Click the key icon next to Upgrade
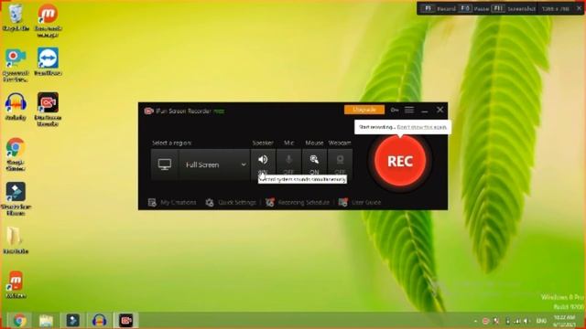586x329 pixels. 395,110
